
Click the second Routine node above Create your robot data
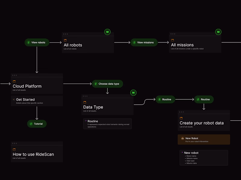pos(204,99)
